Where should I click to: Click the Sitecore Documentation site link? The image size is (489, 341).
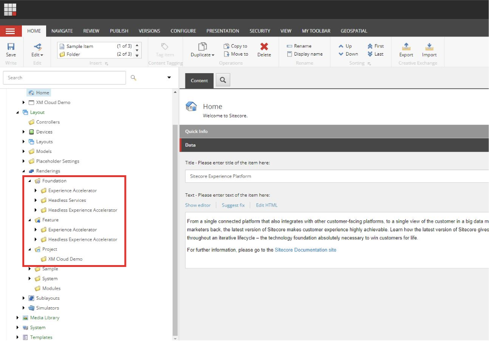tap(305, 250)
